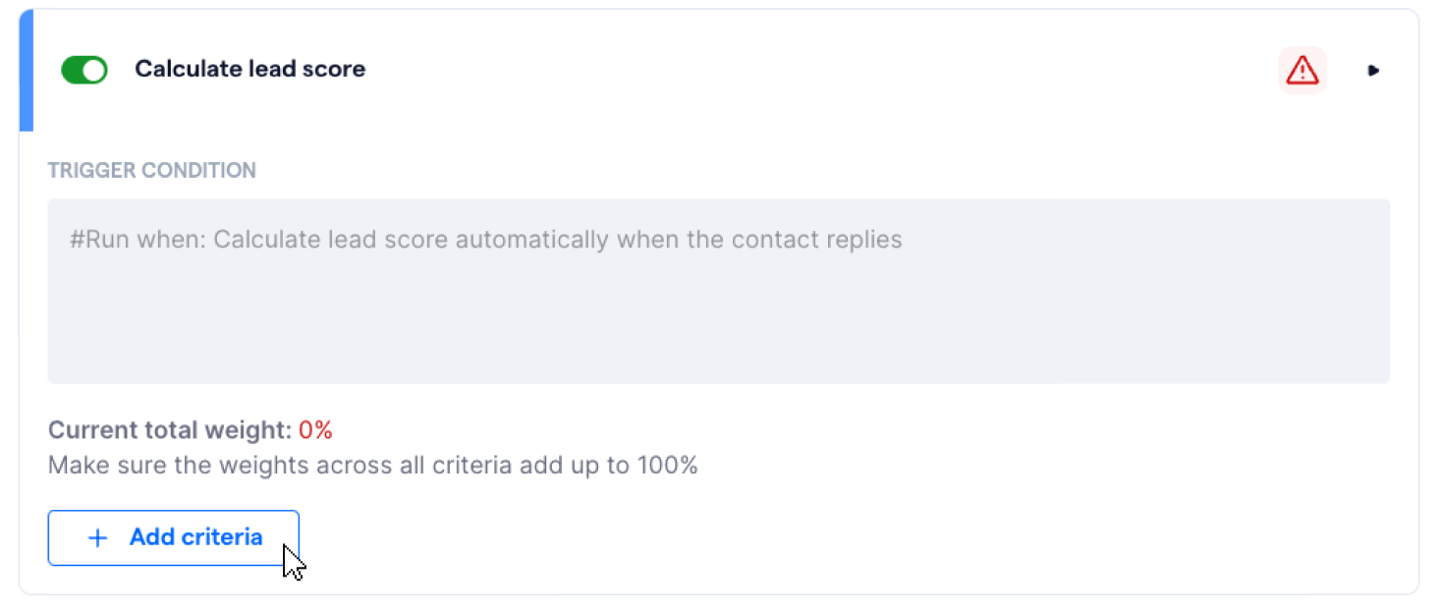Click the red 0% weight value
Image resolution: width=1440 pixels, height=611 pixels.
point(316,430)
